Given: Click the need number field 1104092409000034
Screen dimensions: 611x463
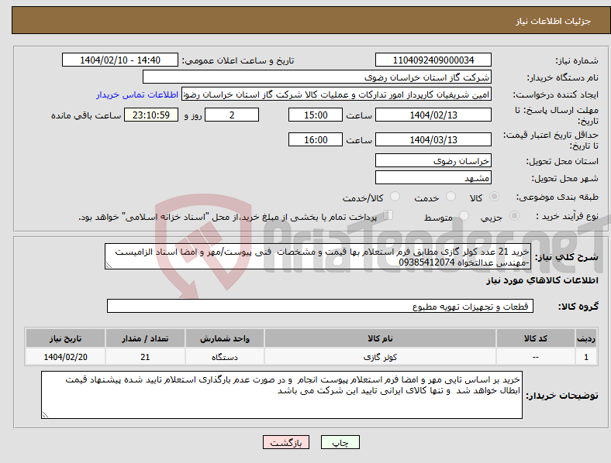Looking at the screenshot, I should coord(433,60).
